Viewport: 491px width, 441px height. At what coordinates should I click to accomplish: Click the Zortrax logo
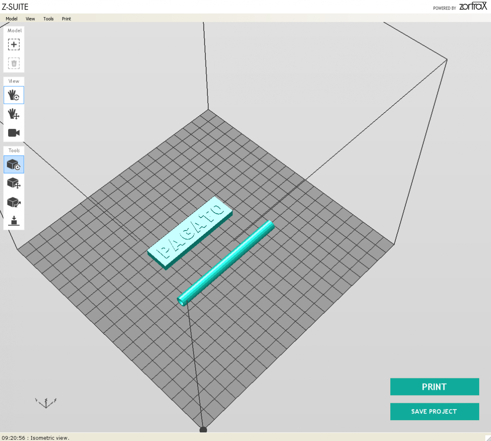click(x=473, y=7)
